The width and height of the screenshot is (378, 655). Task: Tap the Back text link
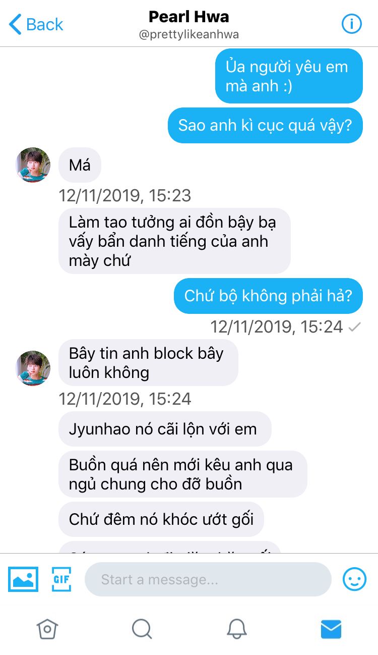45,24
